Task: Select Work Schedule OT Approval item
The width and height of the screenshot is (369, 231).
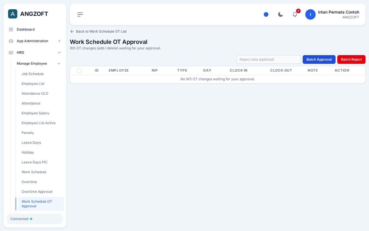Action: [41, 204]
